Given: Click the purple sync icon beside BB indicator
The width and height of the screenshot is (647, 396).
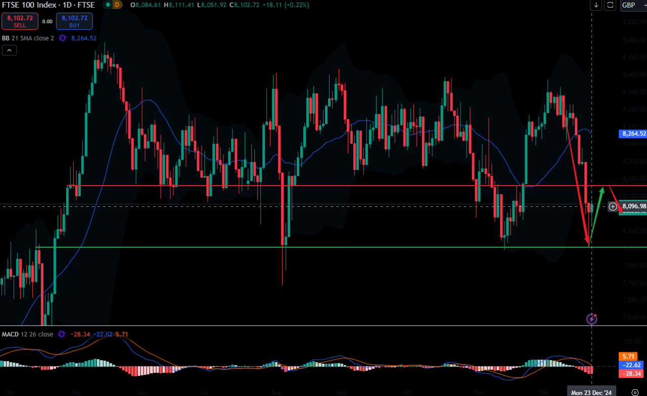Looking at the screenshot, I should click(x=63, y=38).
